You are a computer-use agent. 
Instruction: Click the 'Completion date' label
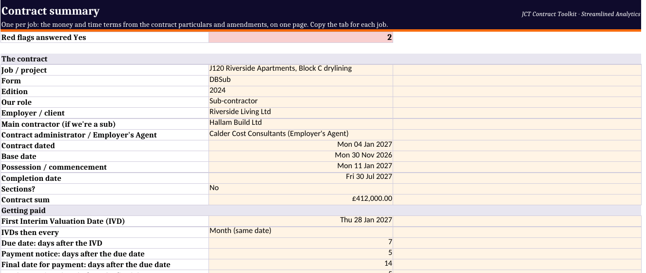[105, 178]
